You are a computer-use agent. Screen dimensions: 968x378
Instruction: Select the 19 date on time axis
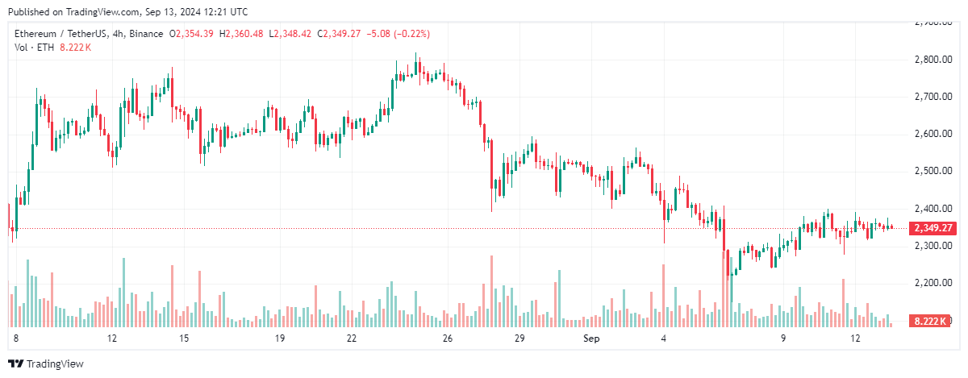coord(279,339)
